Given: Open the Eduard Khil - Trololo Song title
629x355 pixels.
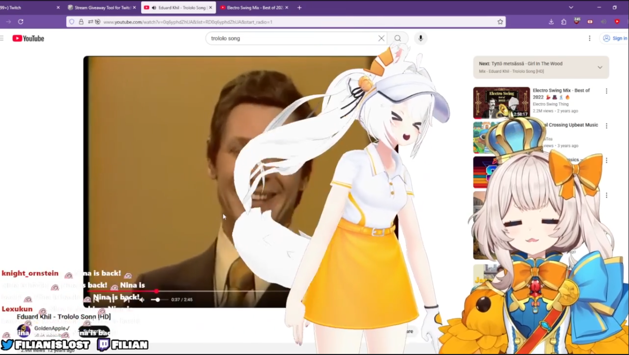Looking at the screenshot, I should (64, 317).
